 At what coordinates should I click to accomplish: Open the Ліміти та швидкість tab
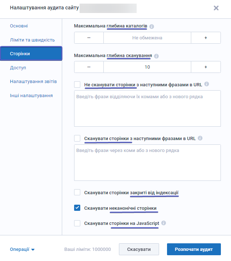(x=32, y=40)
